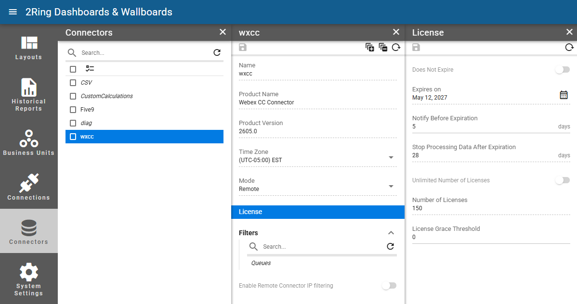The width and height of the screenshot is (577, 304).
Task: Open Connections from the sidebar
Action: tap(29, 187)
